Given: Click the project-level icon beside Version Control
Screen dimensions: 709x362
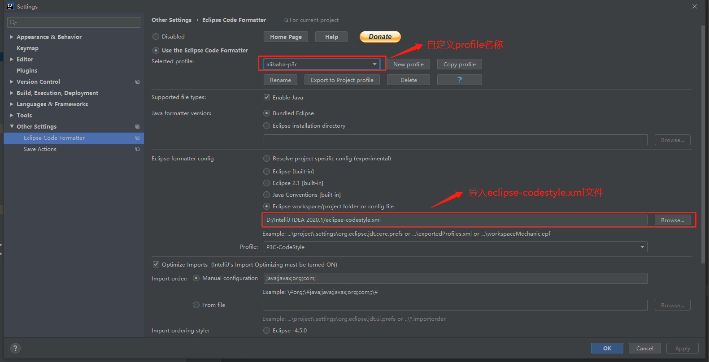Looking at the screenshot, I should point(137,82).
